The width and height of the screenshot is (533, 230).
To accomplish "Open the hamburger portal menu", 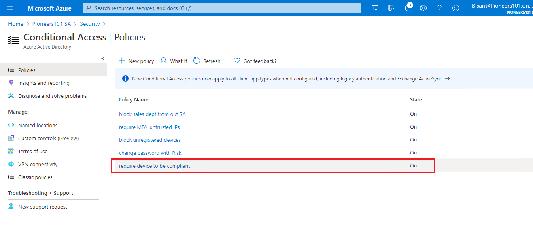I will point(10,8).
